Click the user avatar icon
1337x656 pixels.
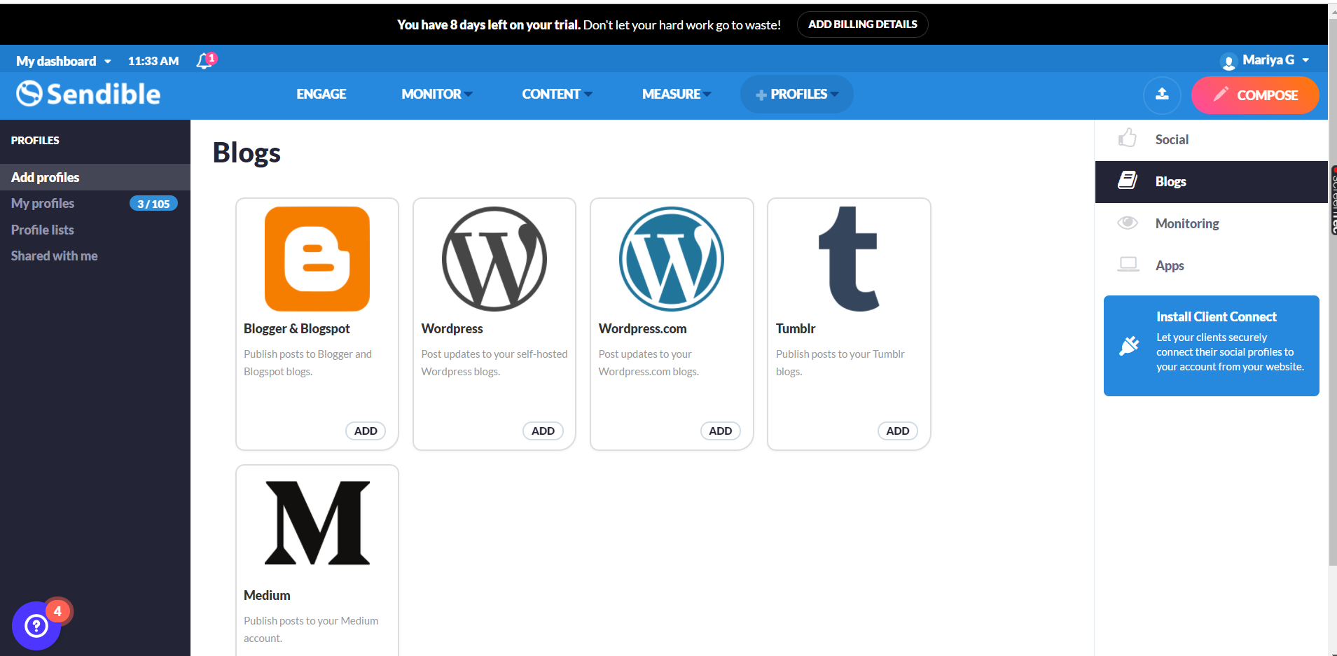[x=1228, y=62]
